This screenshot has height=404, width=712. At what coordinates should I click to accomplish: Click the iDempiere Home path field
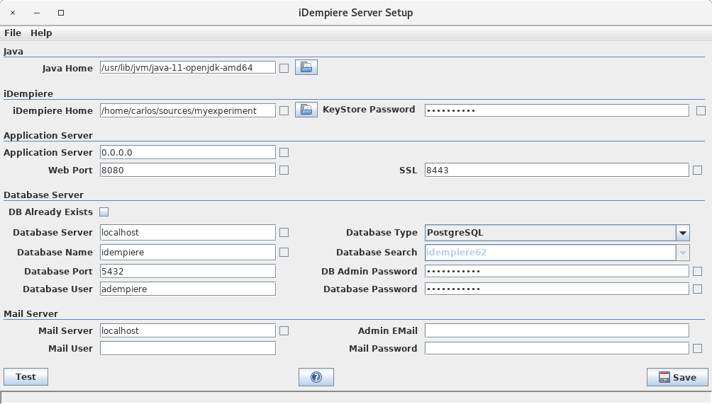pyautogui.click(x=187, y=110)
